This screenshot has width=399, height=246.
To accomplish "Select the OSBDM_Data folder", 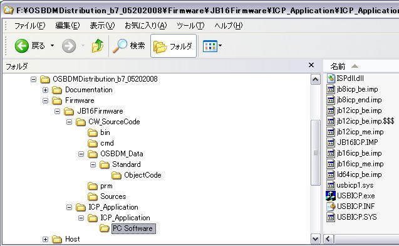I will pyautogui.click(x=122, y=154).
